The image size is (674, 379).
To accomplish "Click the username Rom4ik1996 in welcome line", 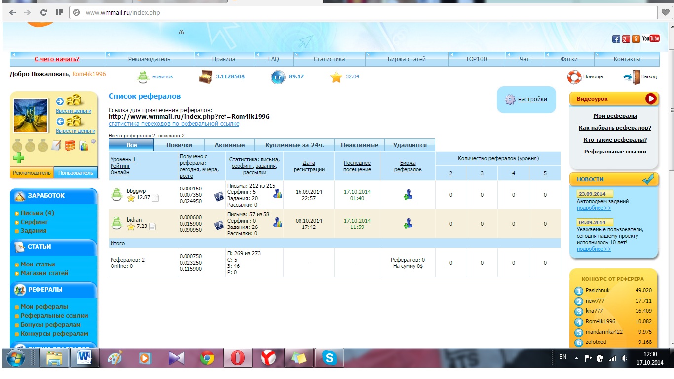I will tap(89, 74).
